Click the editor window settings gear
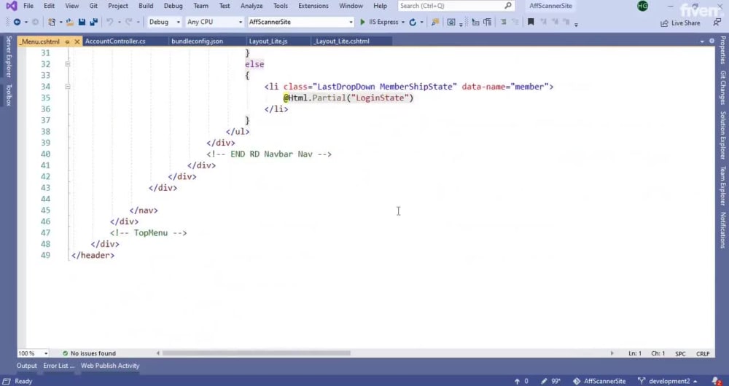Image resolution: width=729 pixels, height=386 pixels. (712, 42)
